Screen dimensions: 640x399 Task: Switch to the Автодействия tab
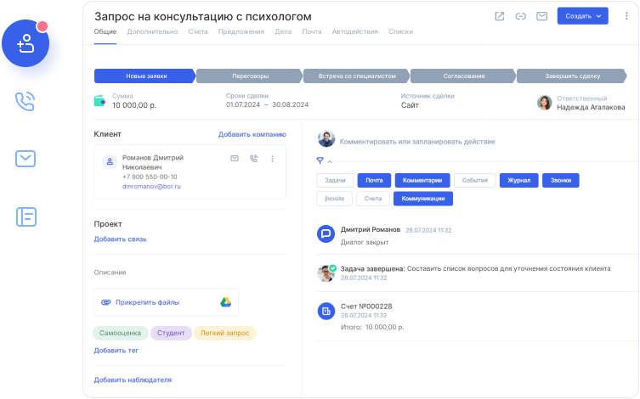(354, 31)
